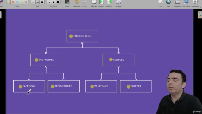The image size is (202, 114).
Task: Show the desktop with Ver mesa
Action: [x=186, y=3]
